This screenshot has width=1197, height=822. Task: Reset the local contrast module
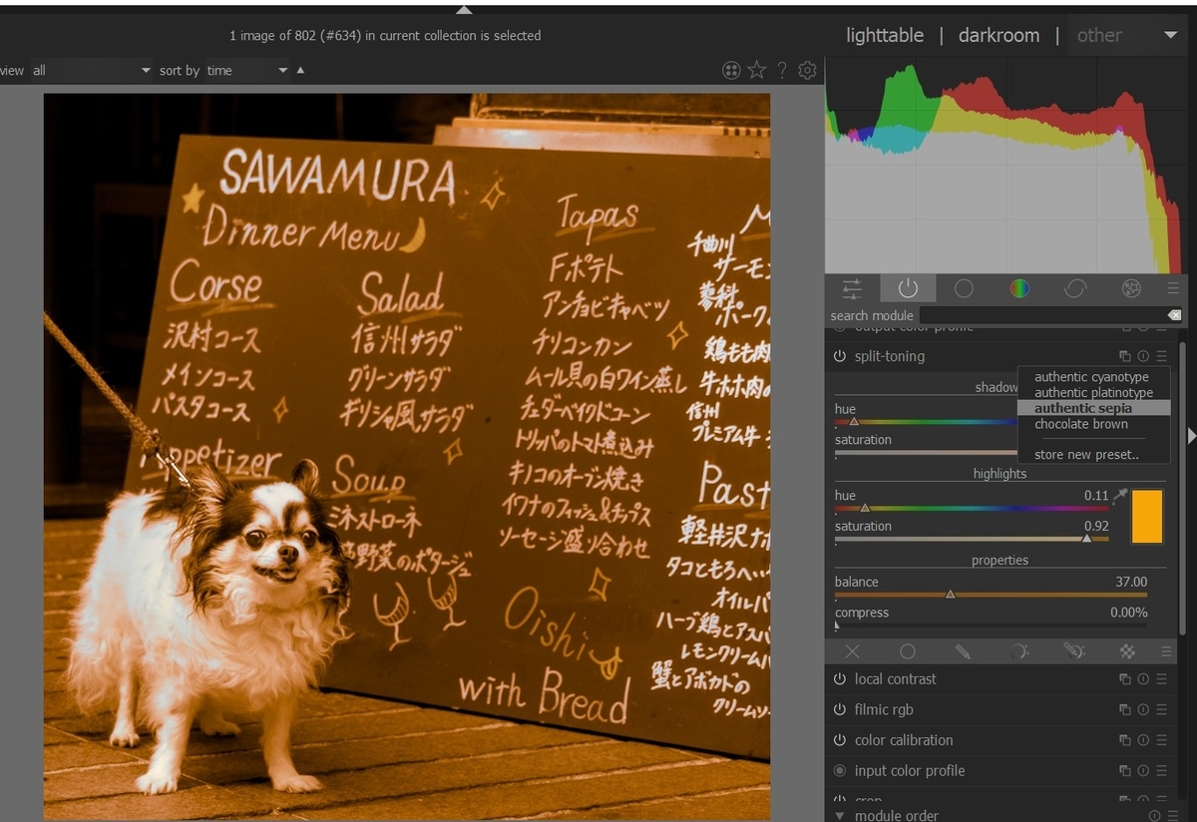[x=1143, y=679]
